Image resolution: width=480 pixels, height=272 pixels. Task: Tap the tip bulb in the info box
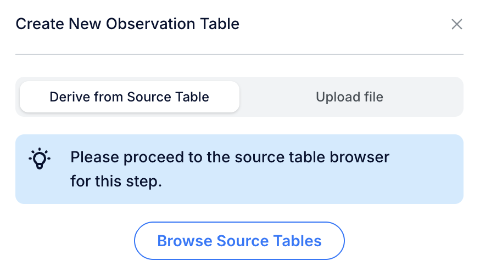[x=40, y=158]
